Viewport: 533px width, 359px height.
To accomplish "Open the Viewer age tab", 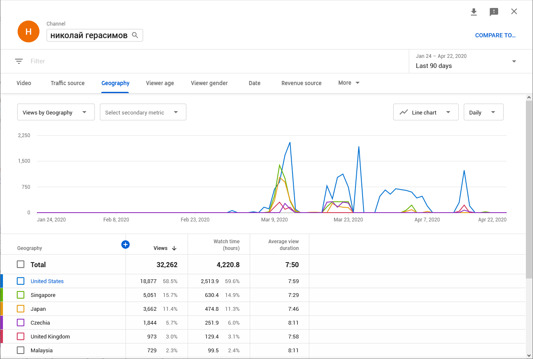I will point(160,83).
